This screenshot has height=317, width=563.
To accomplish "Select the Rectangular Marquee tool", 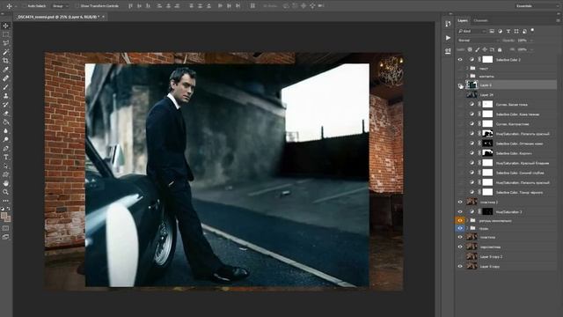I will click(x=6, y=34).
